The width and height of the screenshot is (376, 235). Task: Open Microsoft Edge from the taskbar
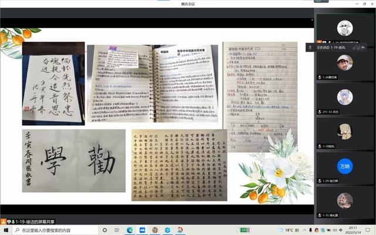[x=129, y=230]
